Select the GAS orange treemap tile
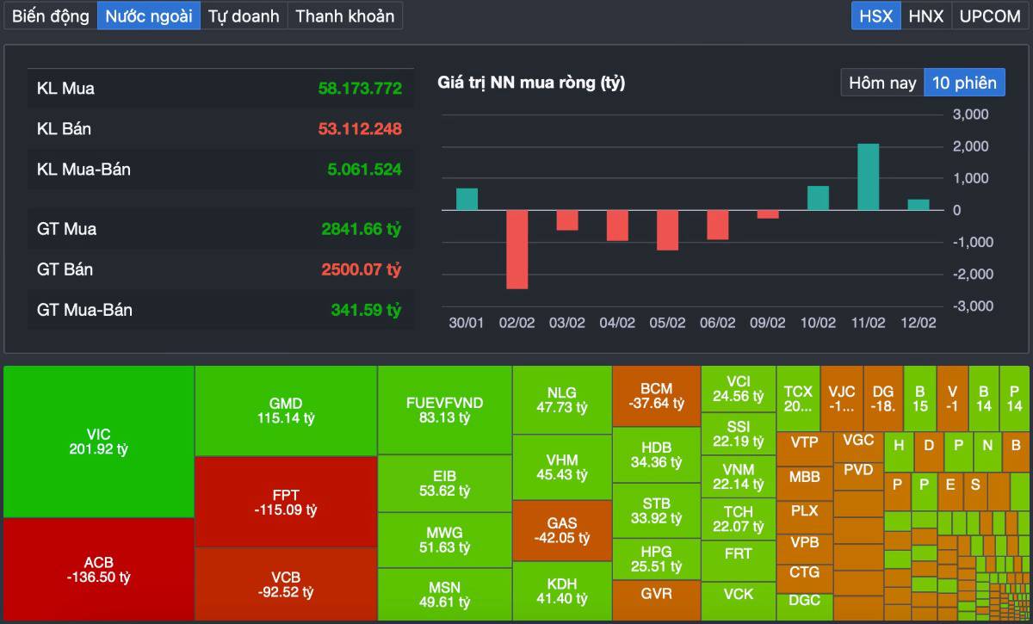 (x=562, y=530)
